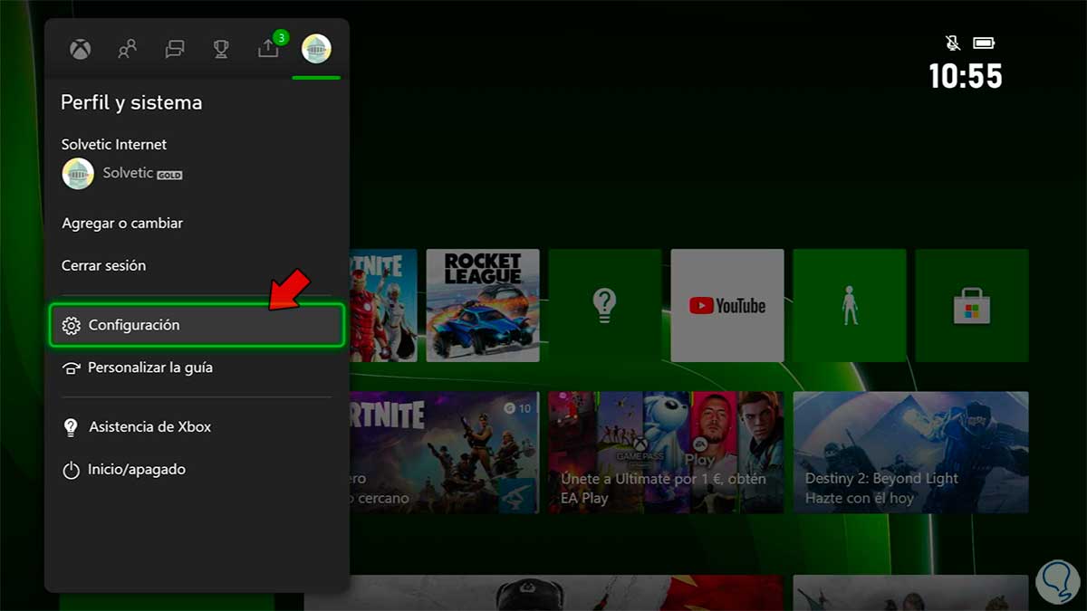Viewport: 1087px width, 611px height.
Task: Open Configuración
Action: (x=197, y=325)
